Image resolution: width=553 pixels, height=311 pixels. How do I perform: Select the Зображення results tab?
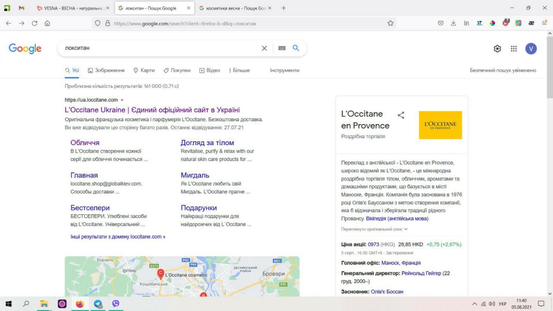click(x=106, y=70)
